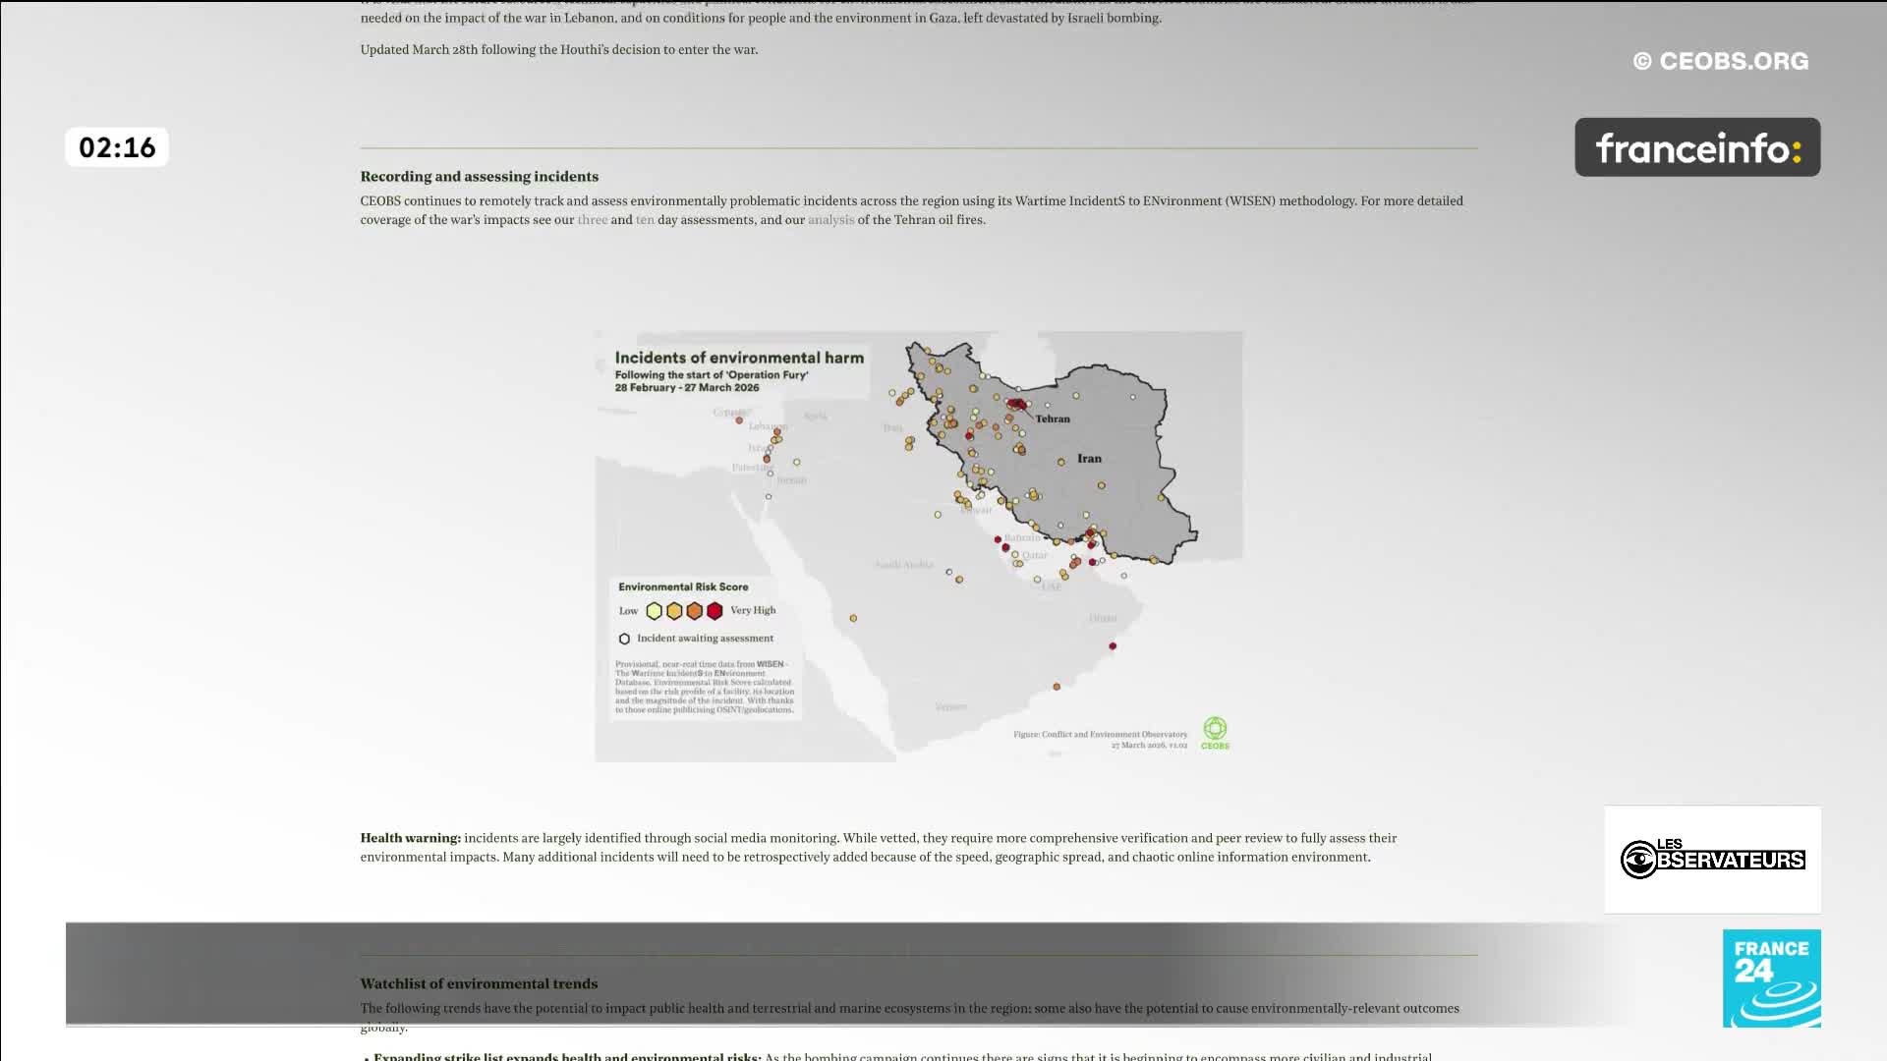
Task: Click the white awaiting-assessment hexagon in the legend
Action: click(x=624, y=639)
